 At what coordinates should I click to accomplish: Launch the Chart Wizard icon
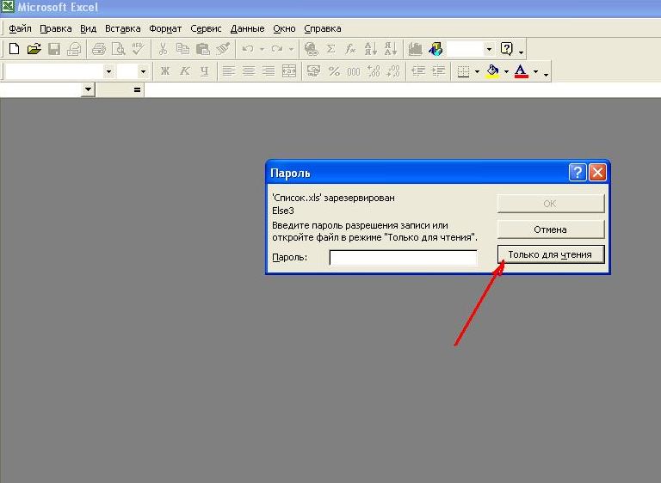pyautogui.click(x=415, y=49)
